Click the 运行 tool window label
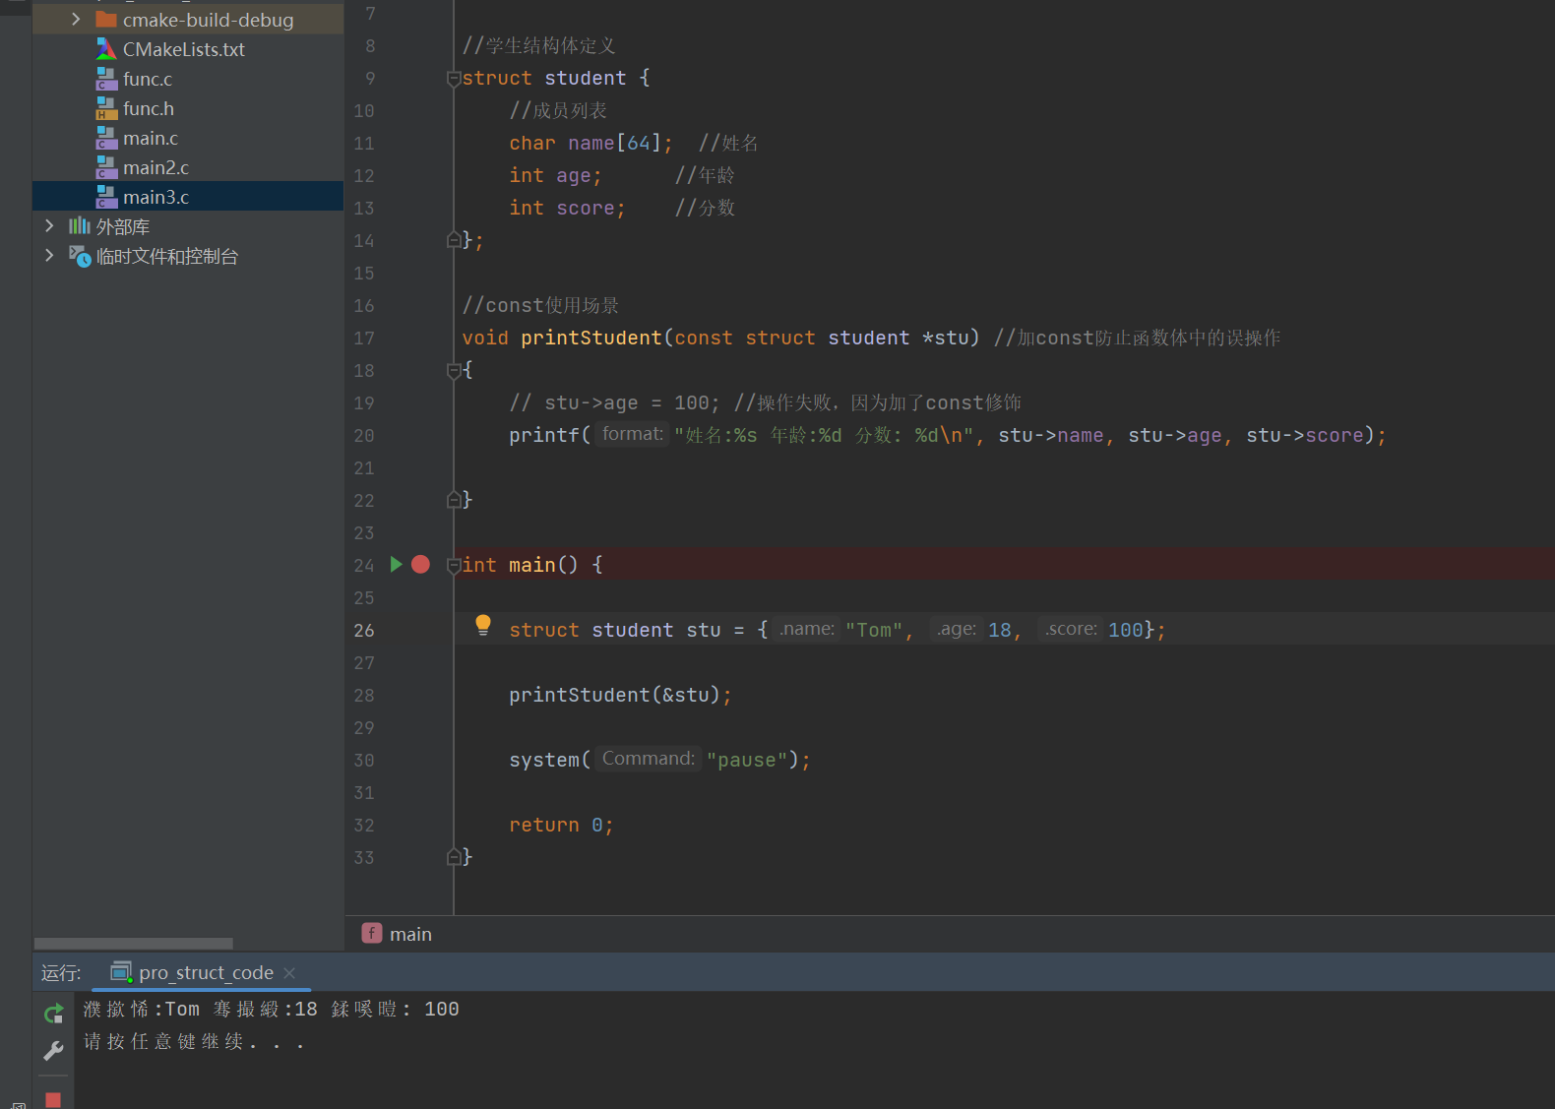Image resolution: width=1555 pixels, height=1109 pixels. tap(61, 973)
